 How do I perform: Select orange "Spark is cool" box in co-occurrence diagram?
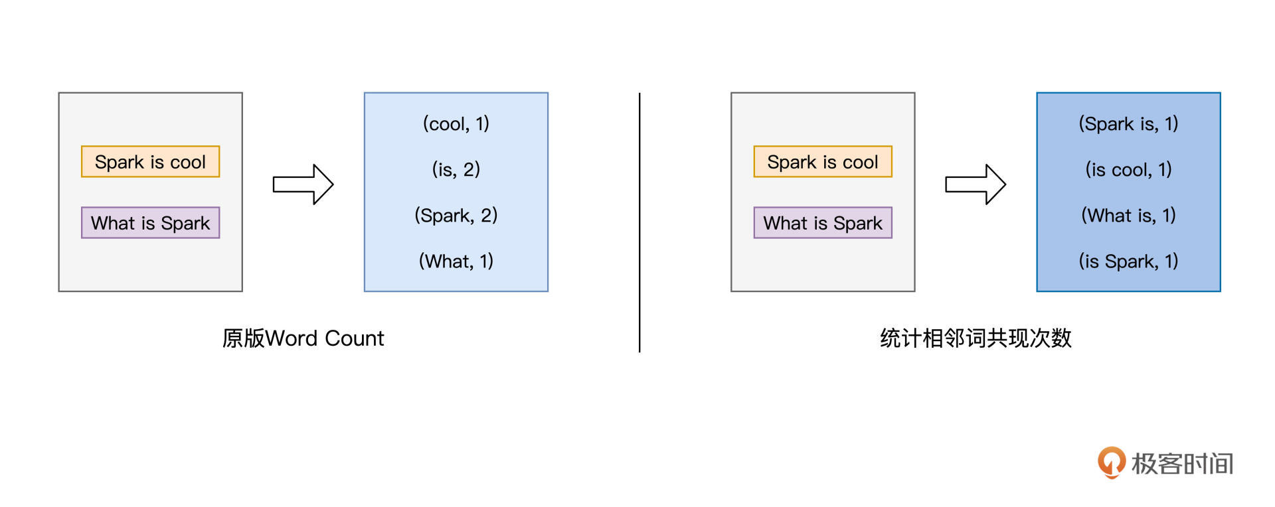coord(822,162)
